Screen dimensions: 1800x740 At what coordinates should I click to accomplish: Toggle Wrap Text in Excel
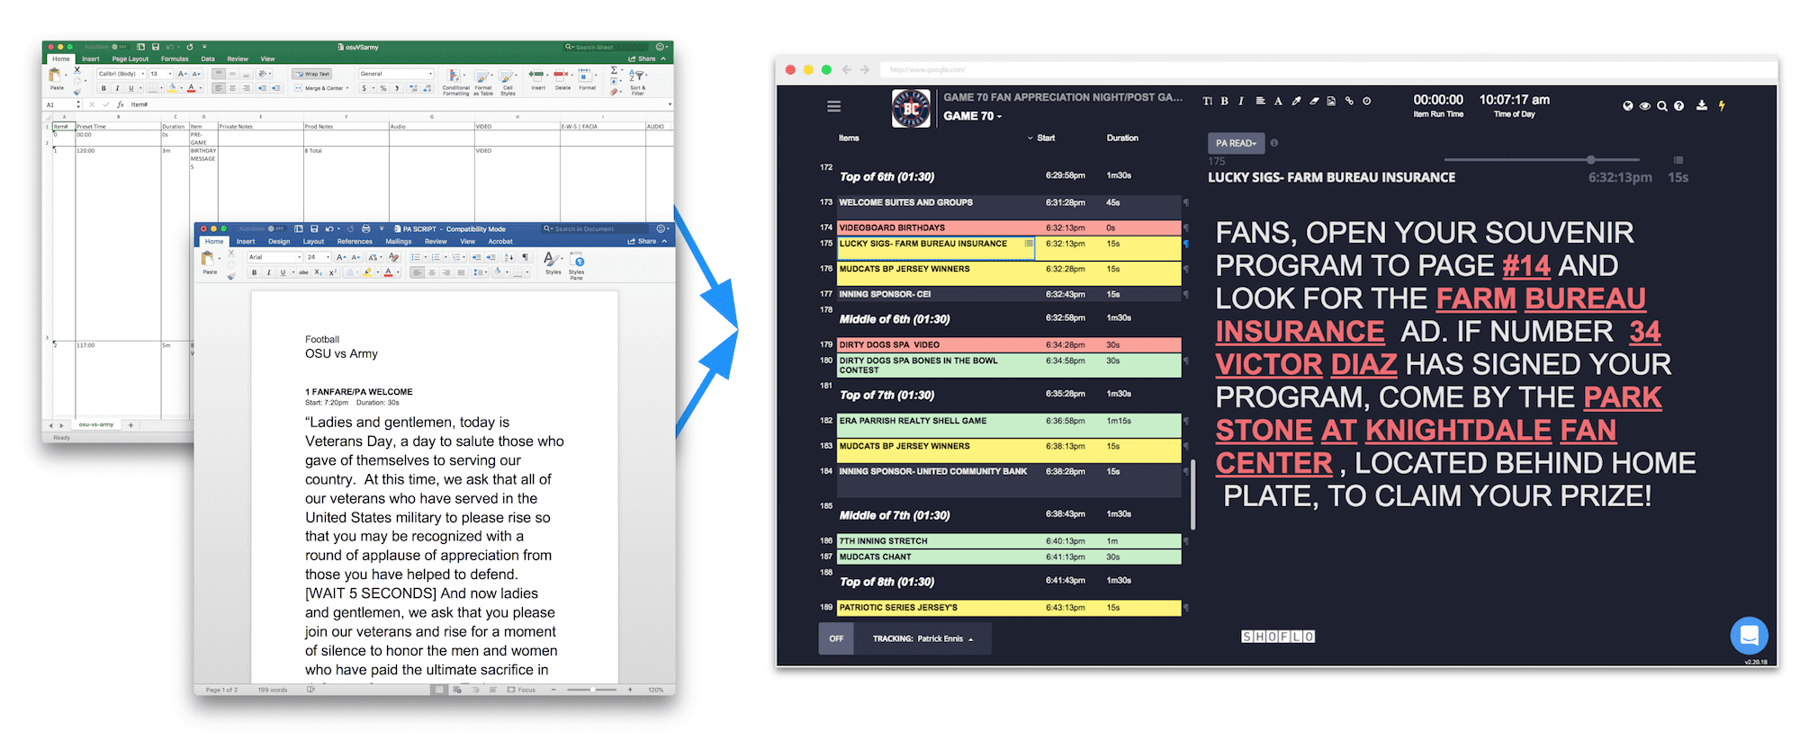tap(312, 74)
